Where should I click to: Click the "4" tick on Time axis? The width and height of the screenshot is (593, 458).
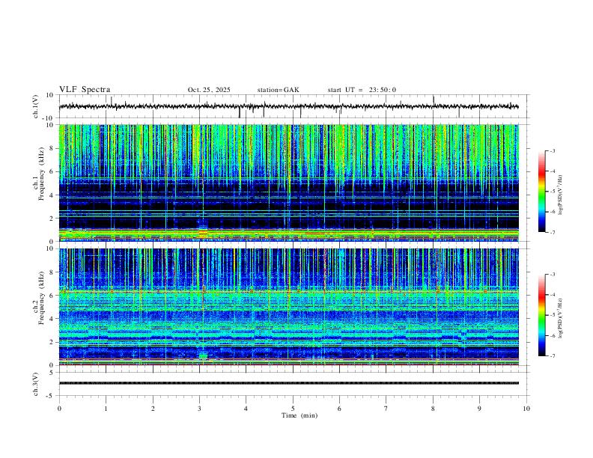pos(246,409)
